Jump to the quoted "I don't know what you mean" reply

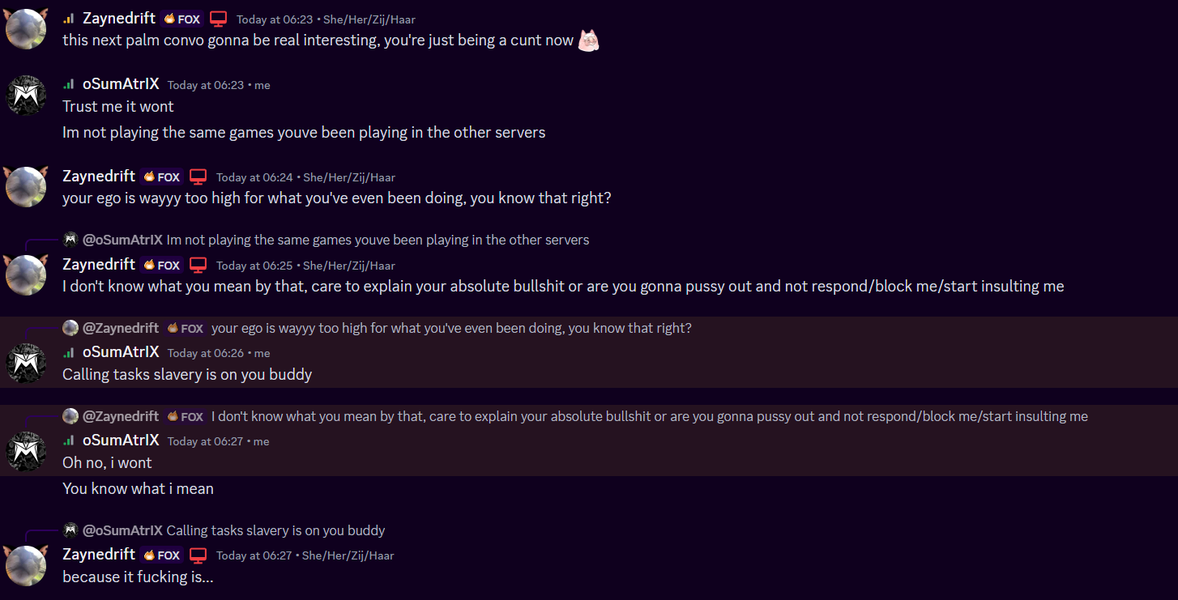tap(649, 416)
